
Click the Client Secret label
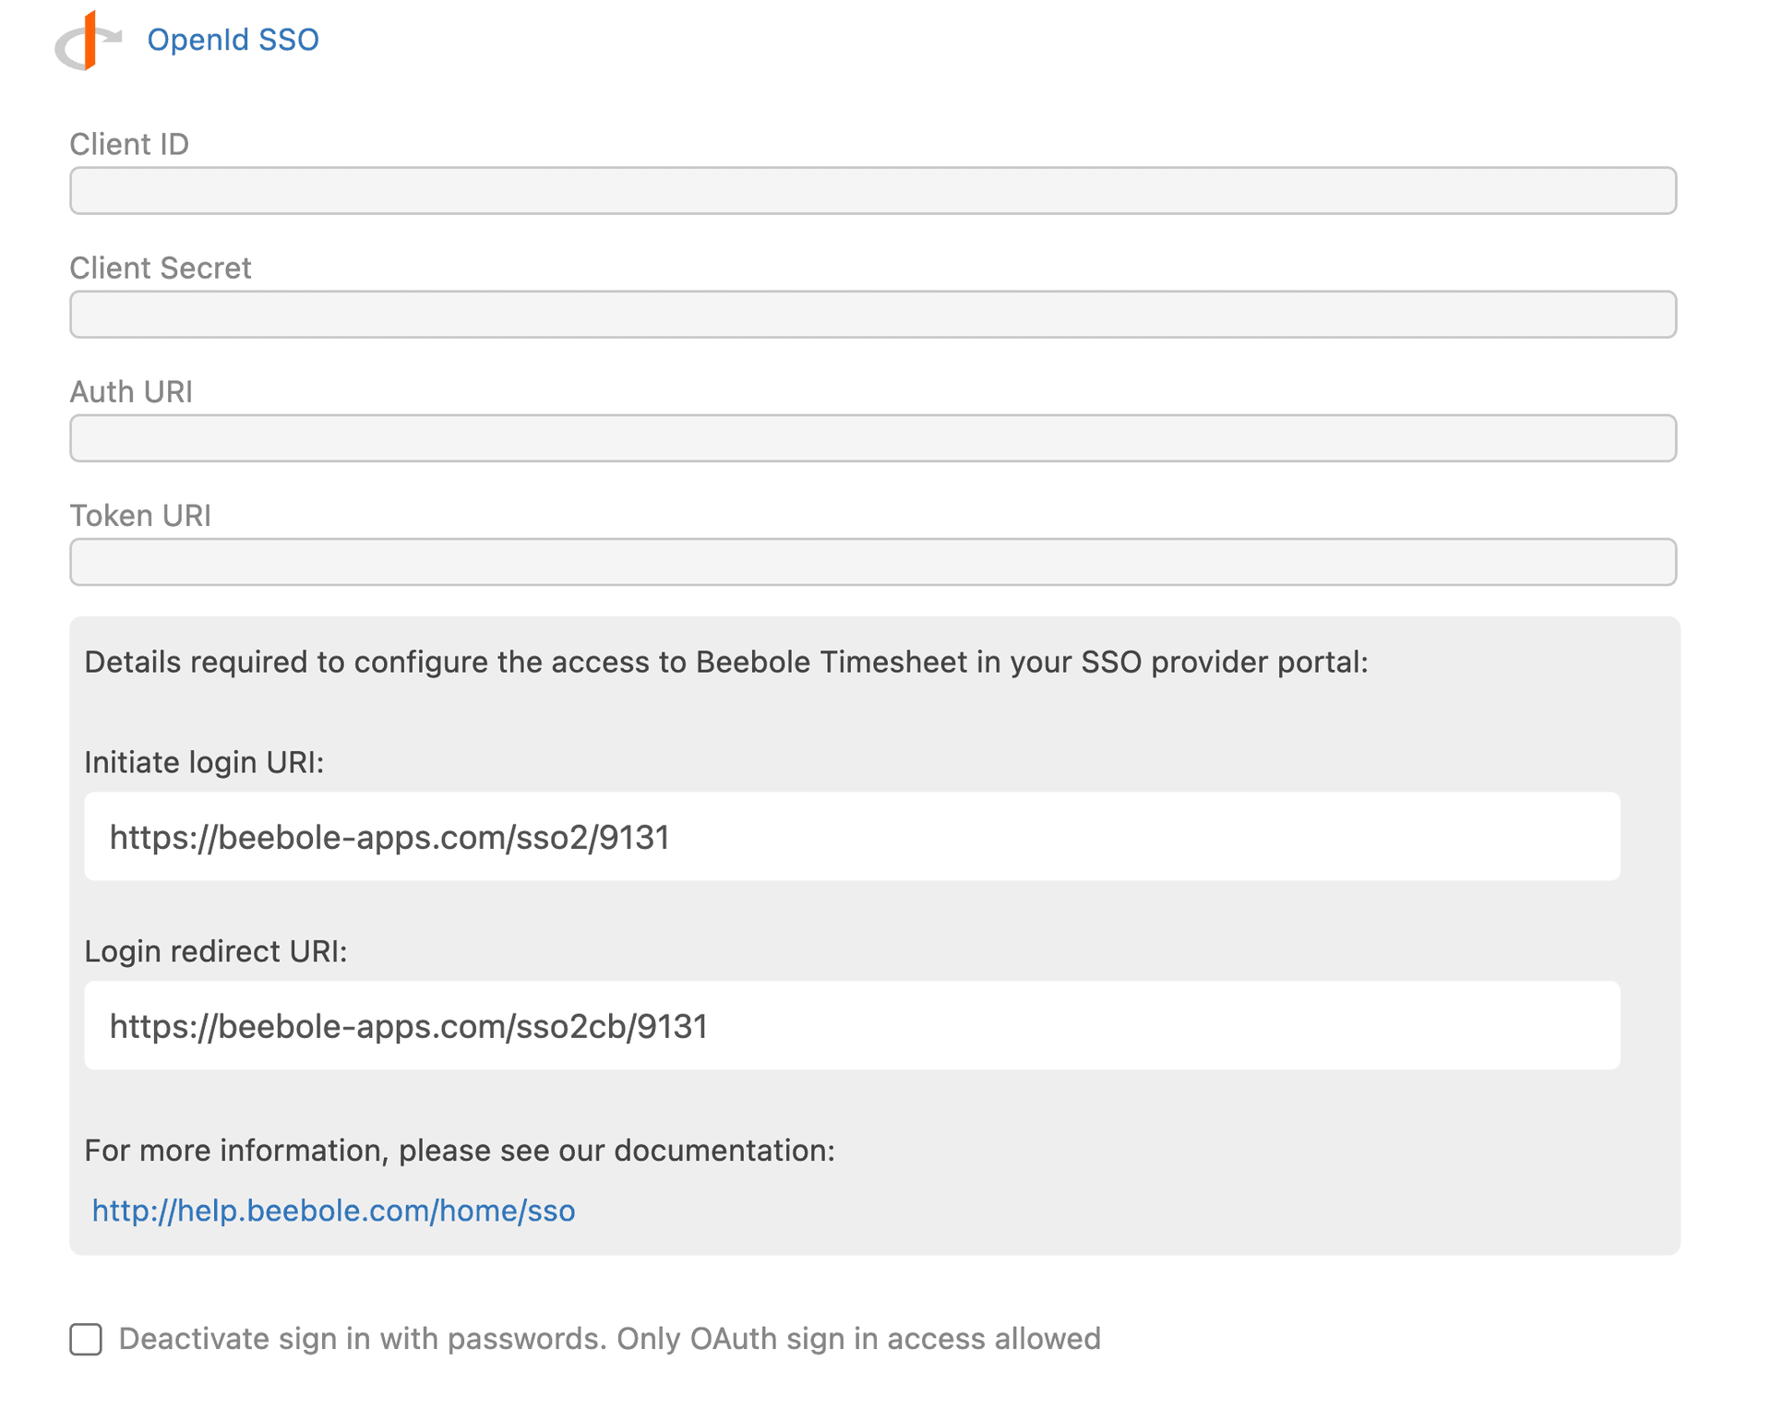point(160,268)
